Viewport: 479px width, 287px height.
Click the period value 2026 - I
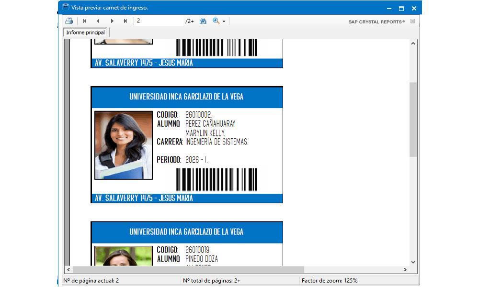click(196, 160)
